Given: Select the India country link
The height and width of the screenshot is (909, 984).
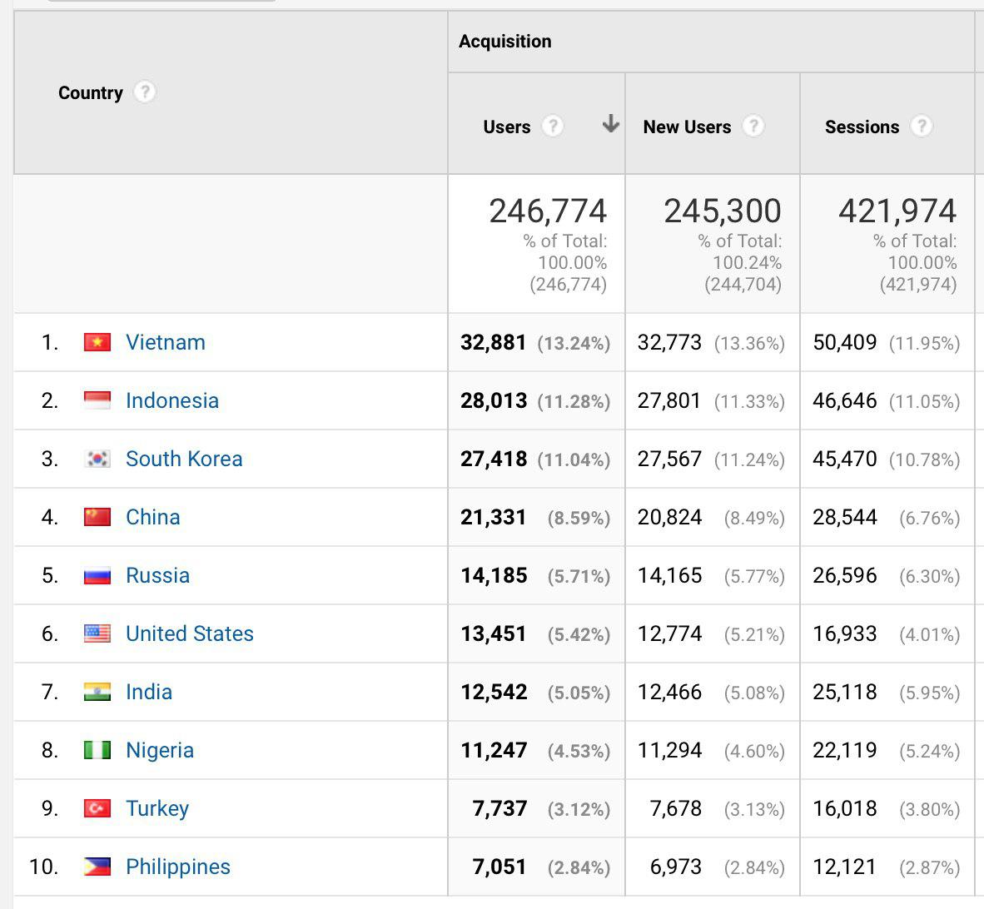Looking at the screenshot, I should pos(148,692).
